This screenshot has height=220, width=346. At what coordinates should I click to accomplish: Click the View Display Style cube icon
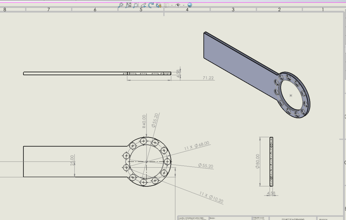pos(166,5)
